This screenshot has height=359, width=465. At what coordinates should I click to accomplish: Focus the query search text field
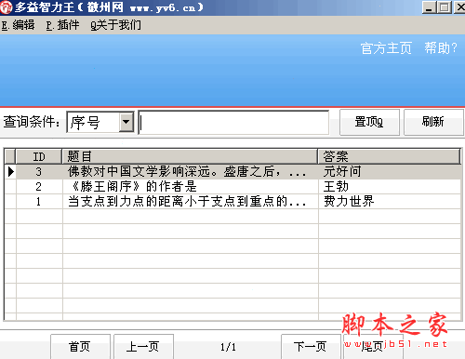[x=233, y=123]
